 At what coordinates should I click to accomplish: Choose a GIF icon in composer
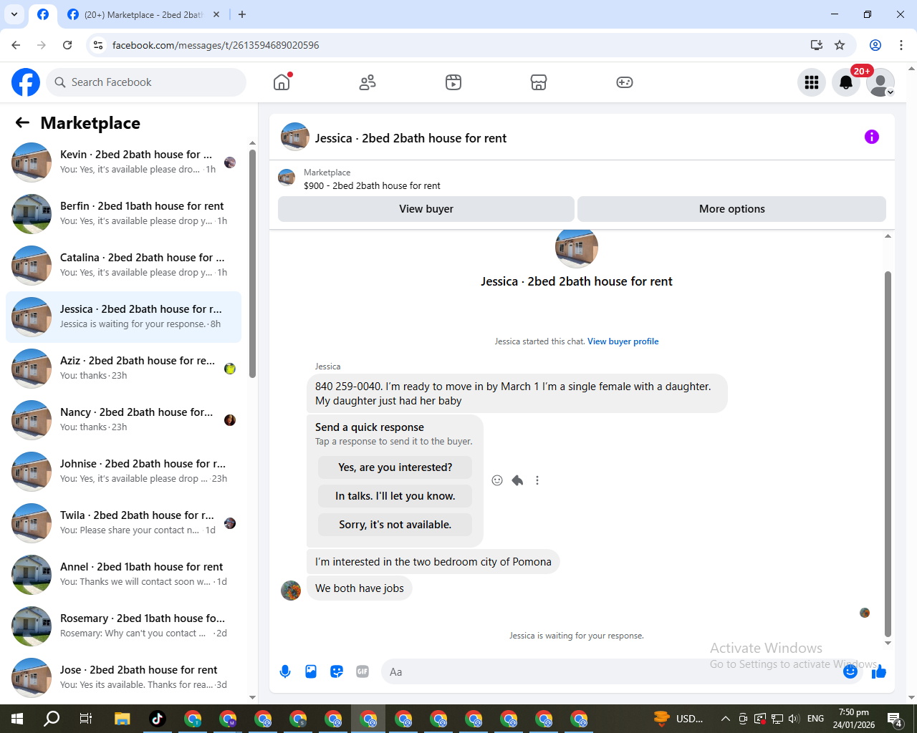point(363,671)
